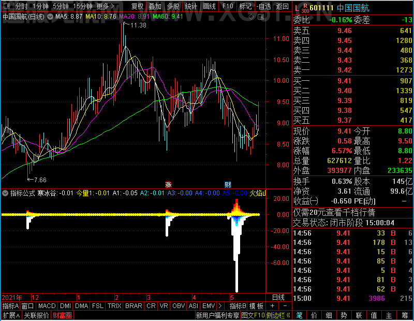Select the 指标B indicator group

point(238,306)
